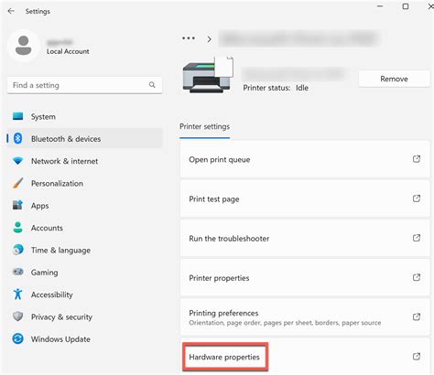Click external link icon for Hardware properties

(417, 357)
